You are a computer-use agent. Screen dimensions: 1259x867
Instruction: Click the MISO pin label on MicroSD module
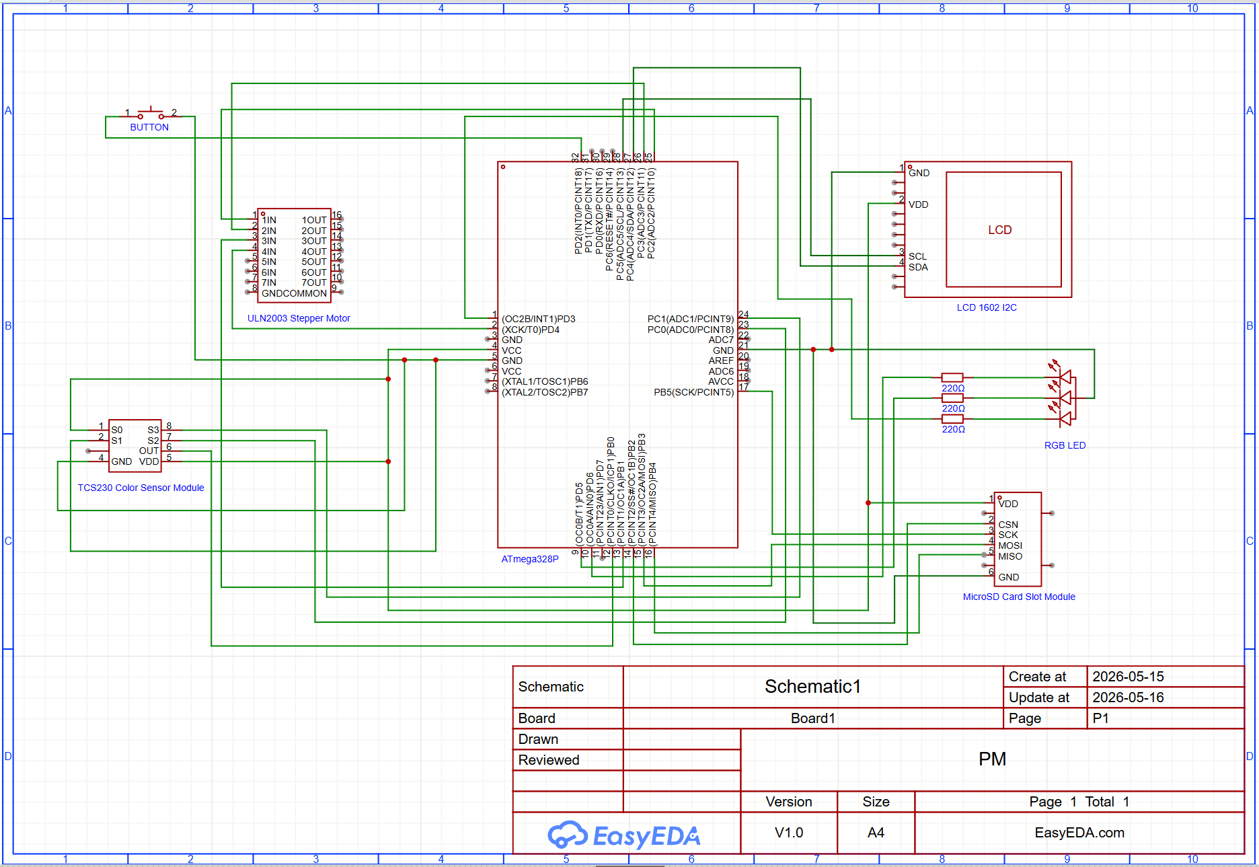(1010, 556)
